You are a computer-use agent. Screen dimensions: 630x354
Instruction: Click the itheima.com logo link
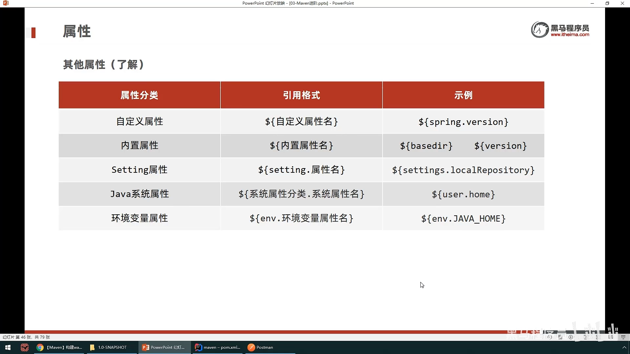[x=560, y=29]
